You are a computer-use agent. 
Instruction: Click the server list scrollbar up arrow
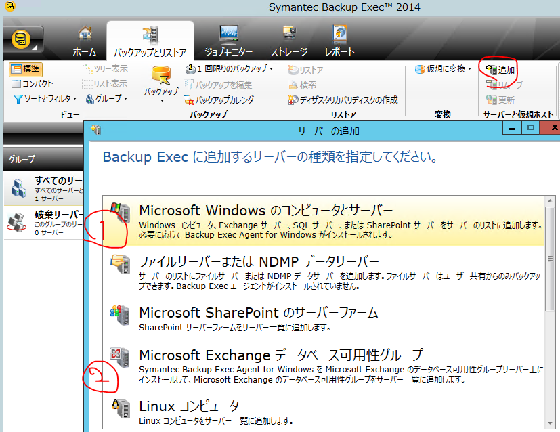pos(550,200)
